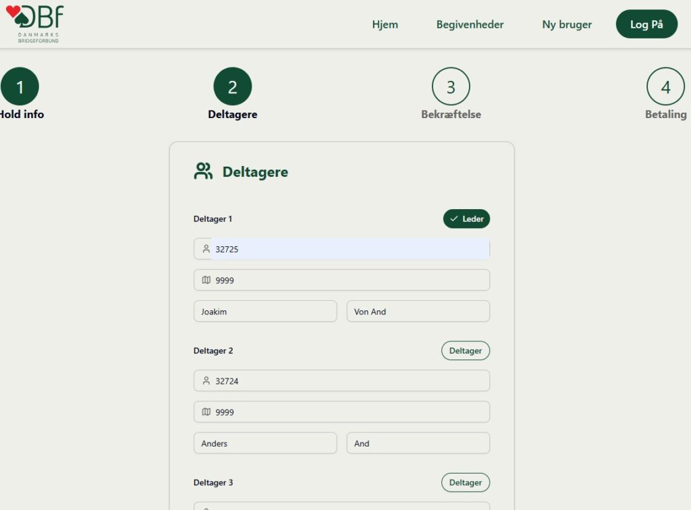Click the map icon in Deltager 1 club field
Viewport: 691px width, 510px height.
click(x=206, y=280)
